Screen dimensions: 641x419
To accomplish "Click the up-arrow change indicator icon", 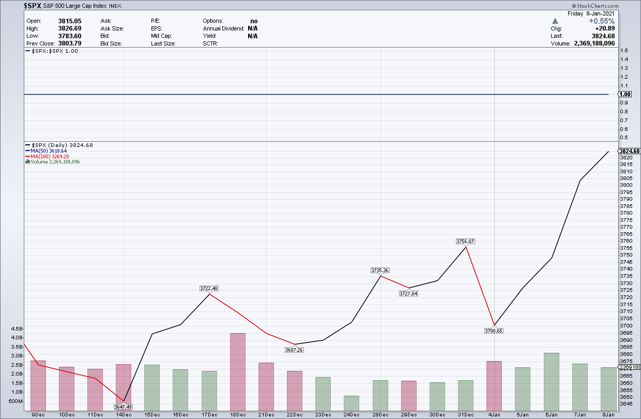I will pyautogui.click(x=555, y=21).
